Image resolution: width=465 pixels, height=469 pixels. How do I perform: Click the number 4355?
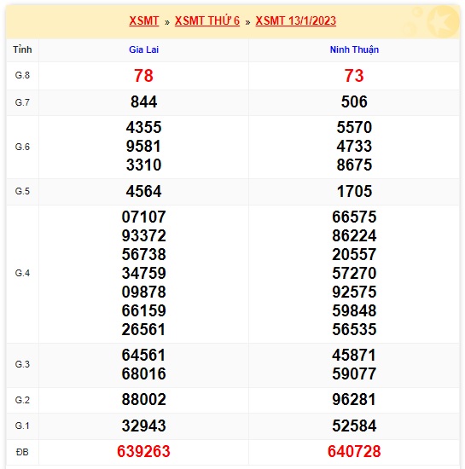pos(143,127)
